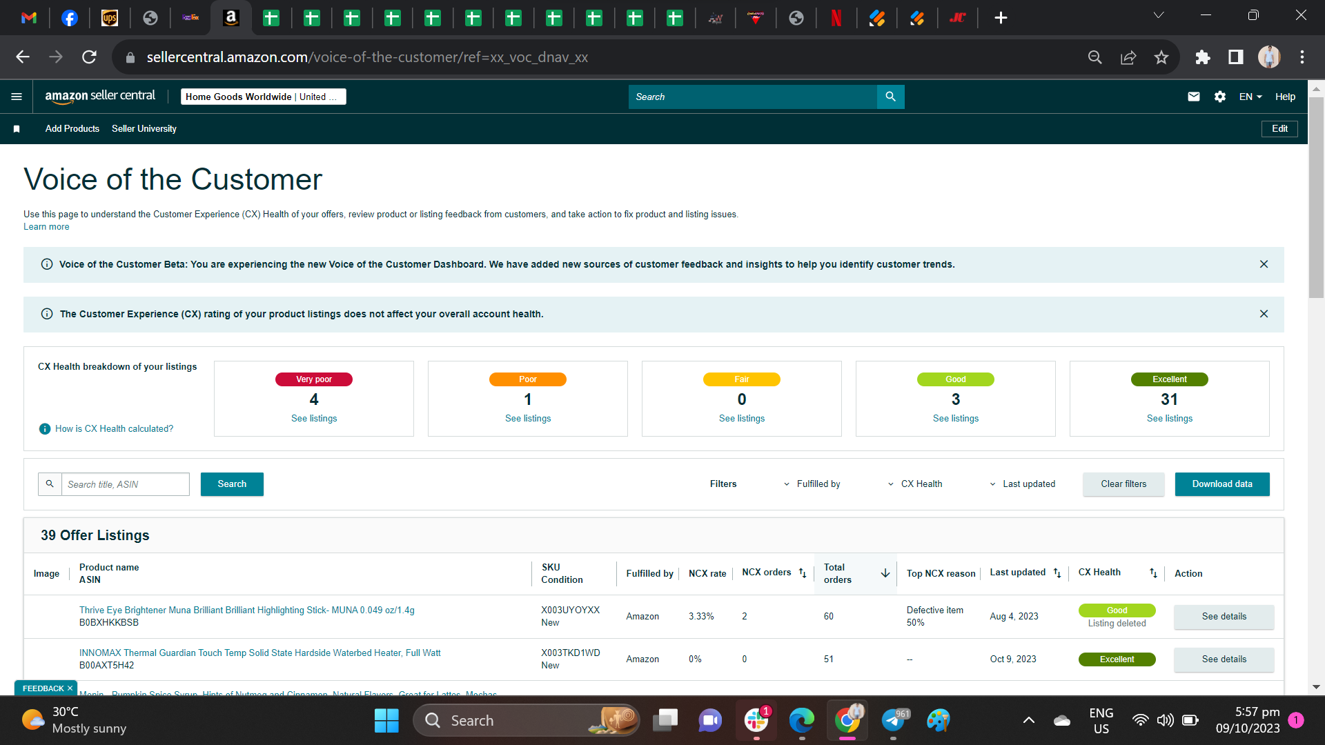Image resolution: width=1325 pixels, height=745 pixels.
Task: Open the EN language dropdown
Action: (x=1250, y=97)
